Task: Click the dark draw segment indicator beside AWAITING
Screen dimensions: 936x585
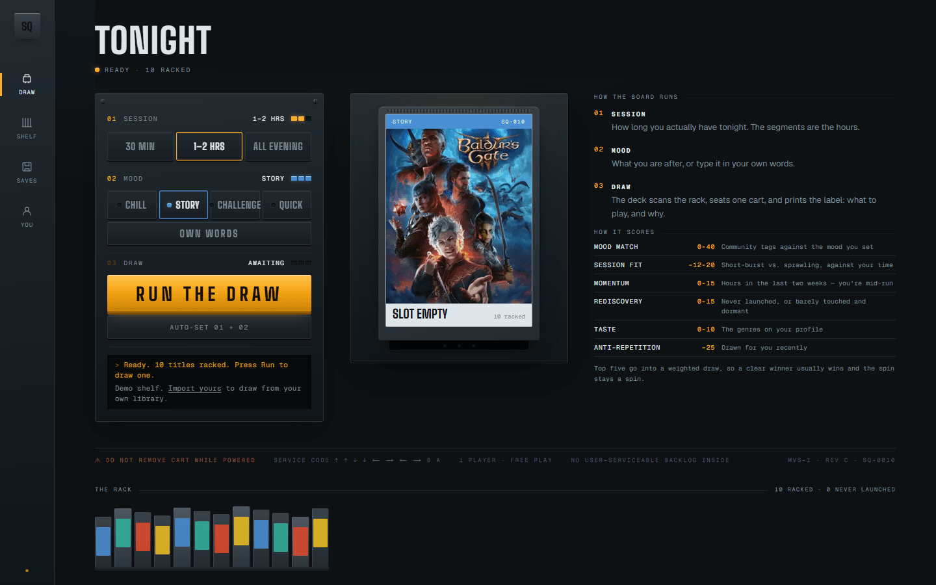Action: [301, 263]
